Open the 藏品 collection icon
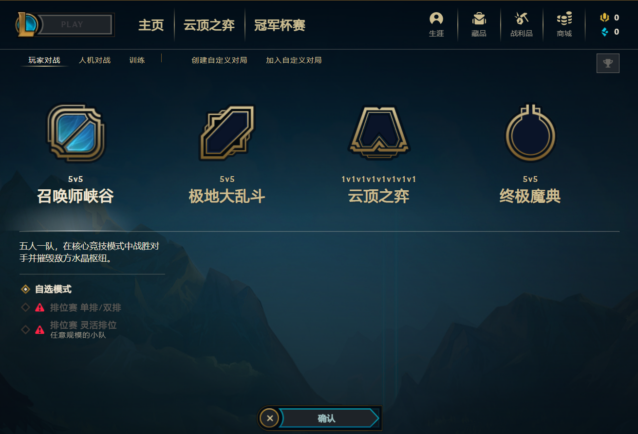Image resolution: width=638 pixels, height=434 pixels. point(479,19)
